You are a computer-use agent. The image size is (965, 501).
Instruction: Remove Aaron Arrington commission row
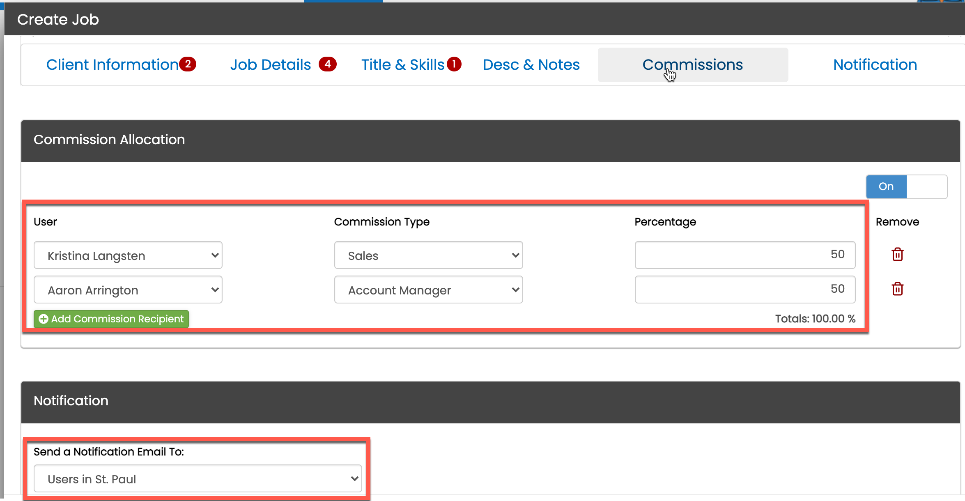[897, 289]
